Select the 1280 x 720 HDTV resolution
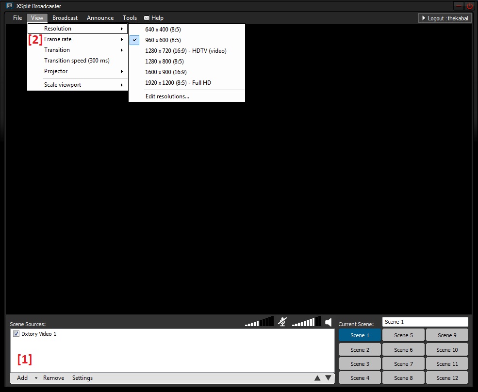The width and height of the screenshot is (478, 392). pos(186,50)
